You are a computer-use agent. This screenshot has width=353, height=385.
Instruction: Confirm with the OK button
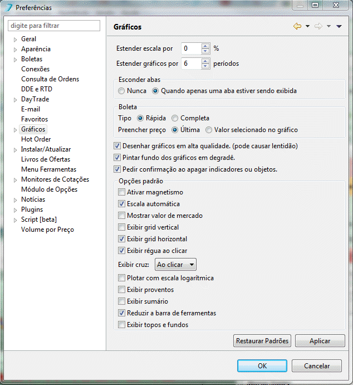[x=262, y=366]
